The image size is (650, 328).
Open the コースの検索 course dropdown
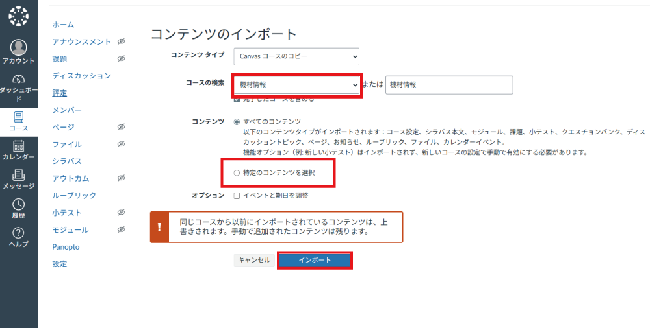point(297,85)
